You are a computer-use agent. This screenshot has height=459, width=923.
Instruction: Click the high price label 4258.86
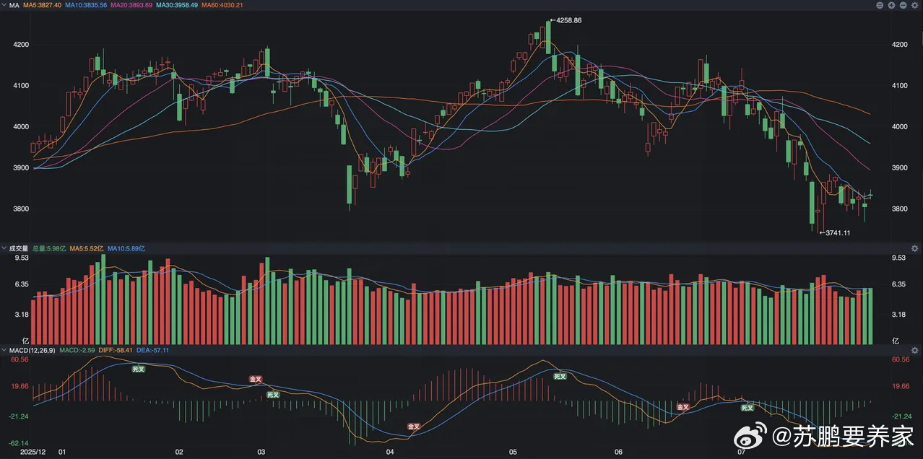point(568,20)
